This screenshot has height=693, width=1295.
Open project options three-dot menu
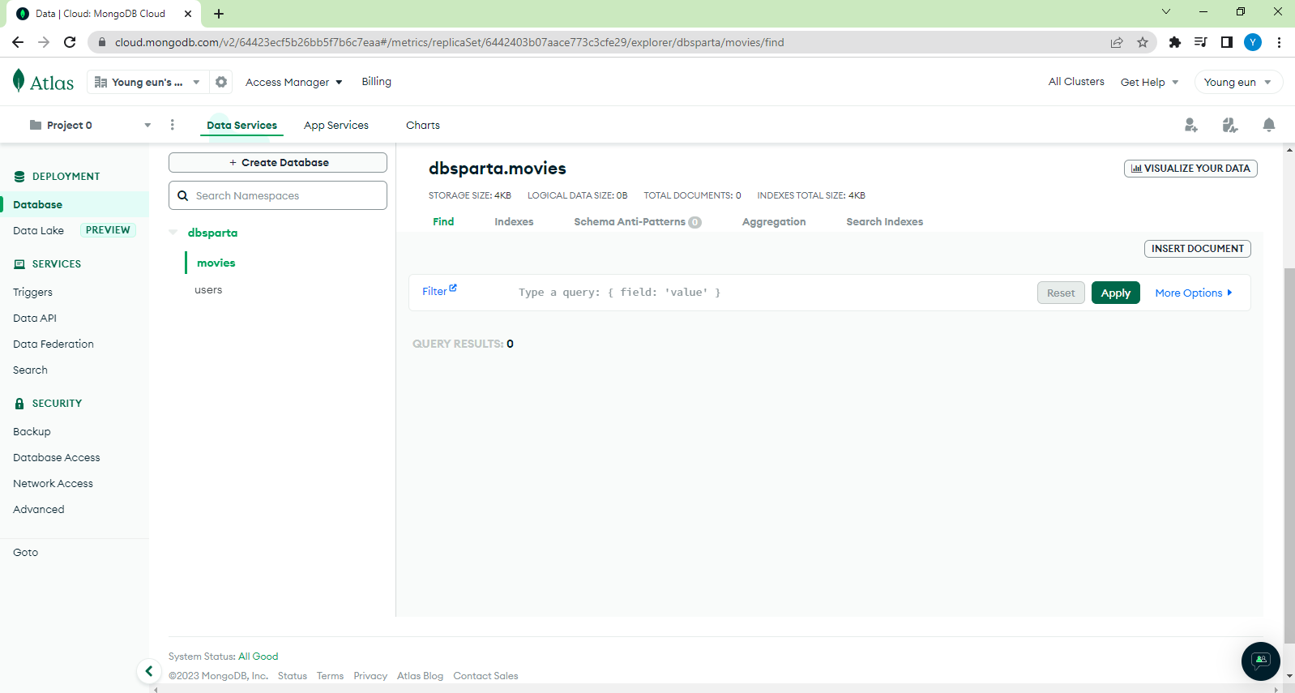172,125
